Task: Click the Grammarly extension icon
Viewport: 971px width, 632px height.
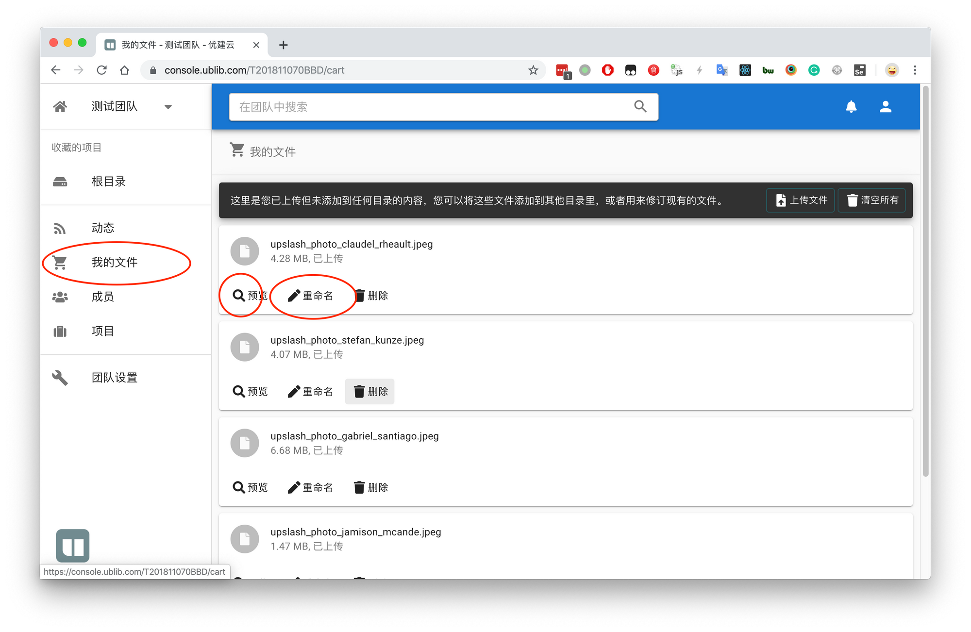Action: (x=814, y=70)
